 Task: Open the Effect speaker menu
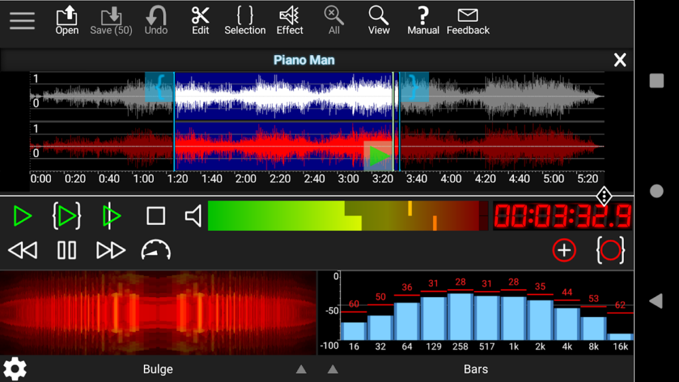pos(290,20)
